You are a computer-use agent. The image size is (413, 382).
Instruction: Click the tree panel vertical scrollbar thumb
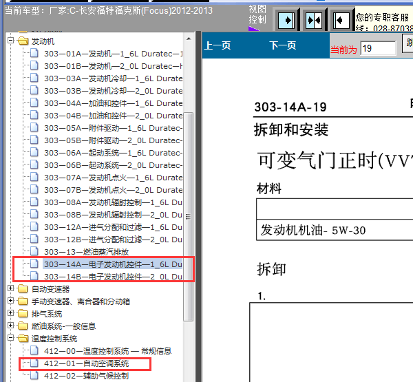tap(189, 217)
